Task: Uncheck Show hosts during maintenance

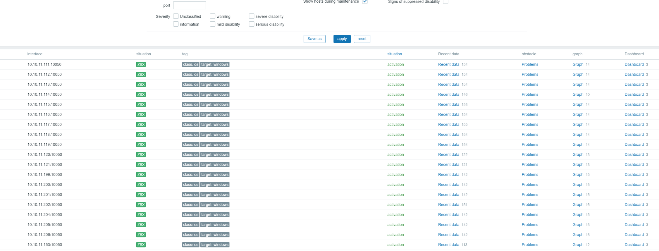Action: click(365, 1)
